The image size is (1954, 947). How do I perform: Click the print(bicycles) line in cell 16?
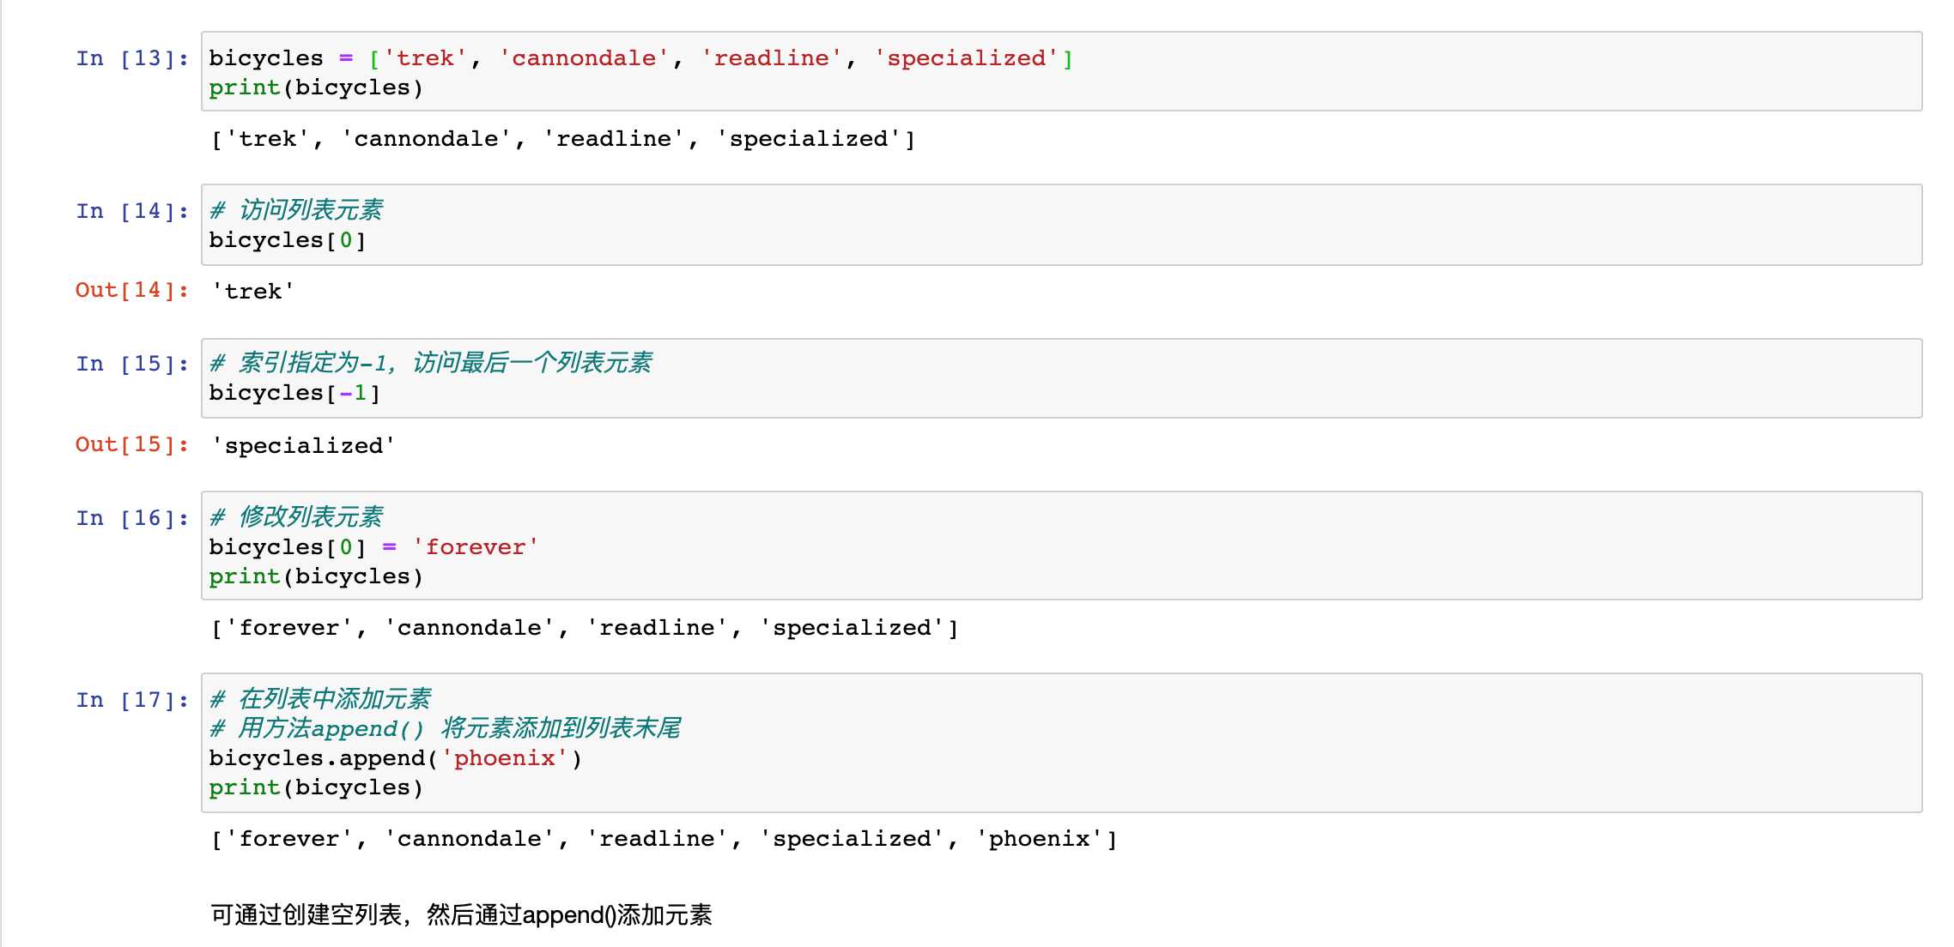coord(316,576)
